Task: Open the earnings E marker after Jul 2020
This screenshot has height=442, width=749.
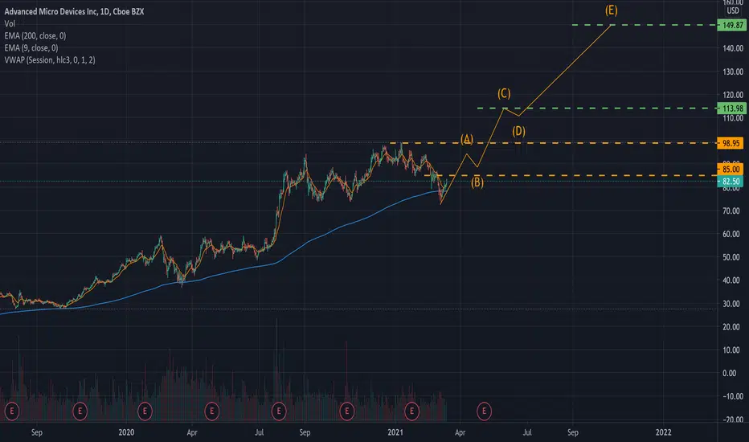Action: click(279, 411)
